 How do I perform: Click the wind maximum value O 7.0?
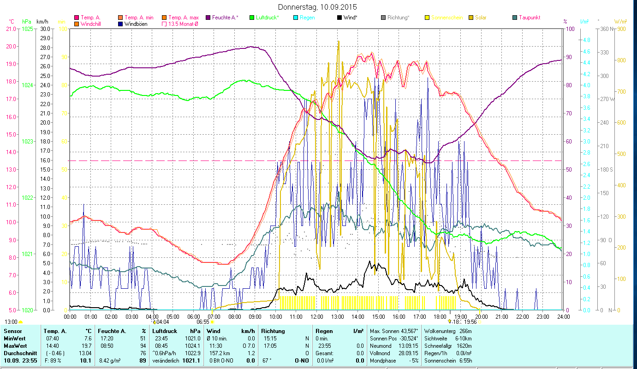[248, 345]
